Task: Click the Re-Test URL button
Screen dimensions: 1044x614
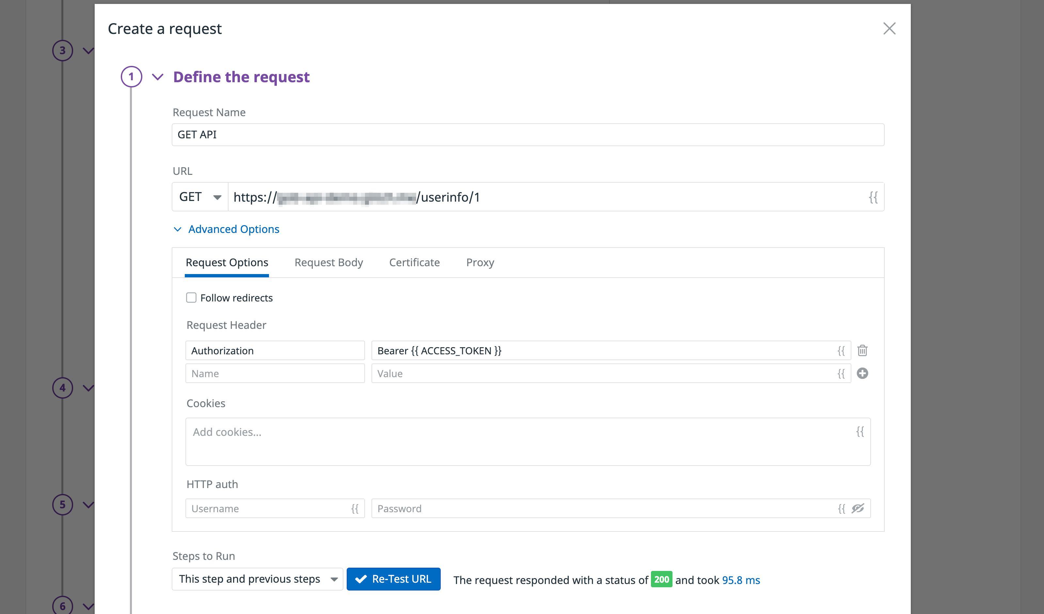Action: [393, 579]
